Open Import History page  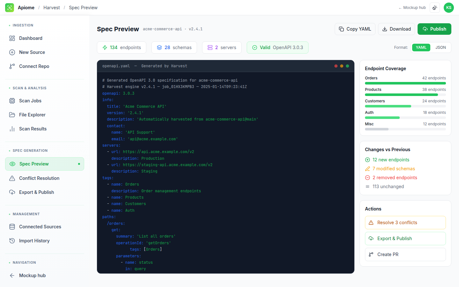[45, 241]
